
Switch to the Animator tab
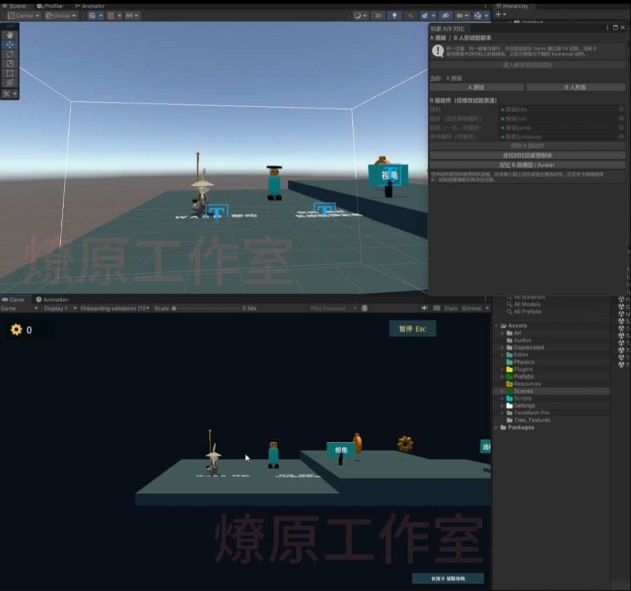[90, 6]
